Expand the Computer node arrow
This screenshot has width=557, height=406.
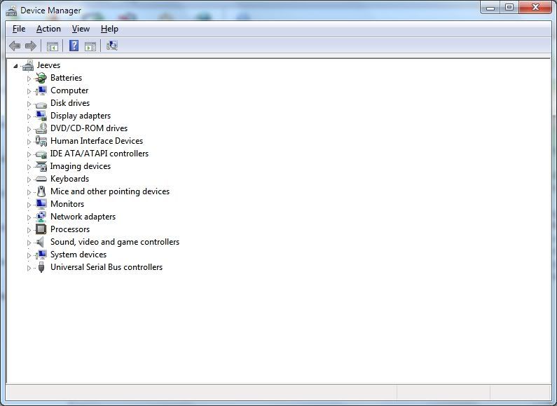pyautogui.click(x=29, y=91)
